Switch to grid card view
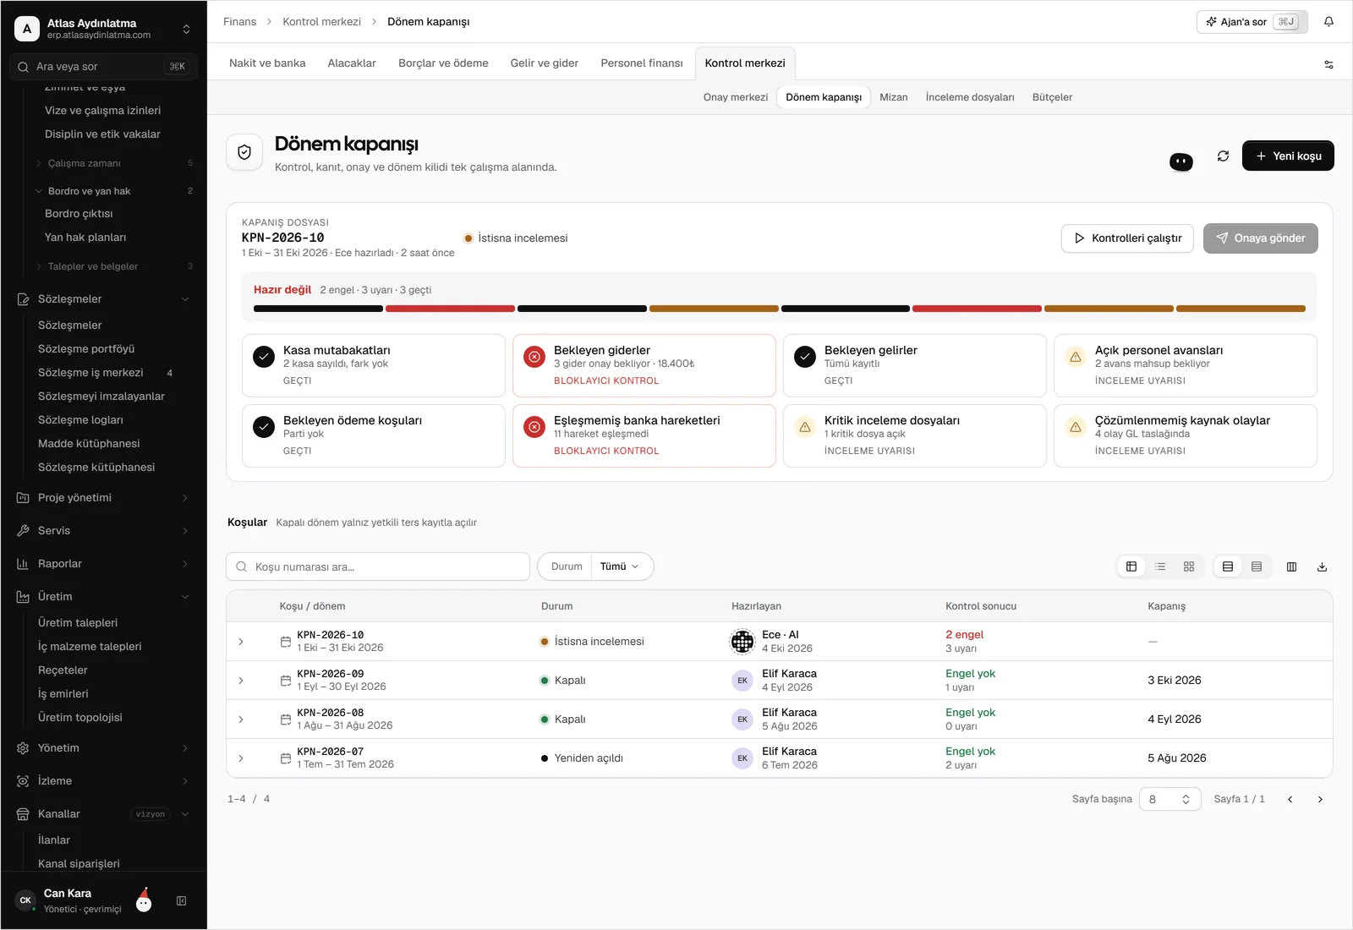 tap(1189, 566)
